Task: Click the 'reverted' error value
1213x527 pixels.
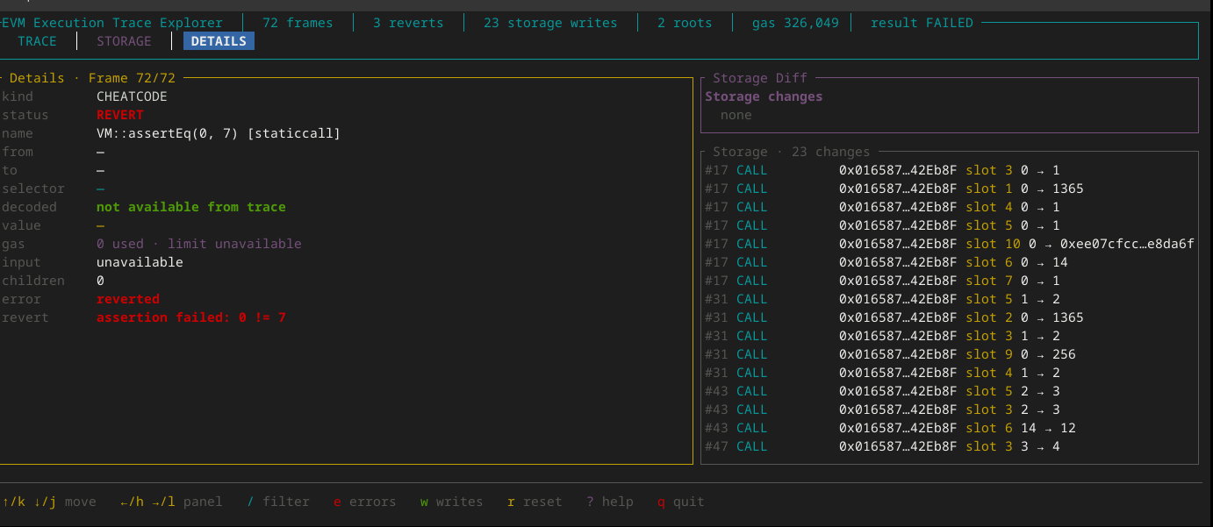Action: click(128, 299)
